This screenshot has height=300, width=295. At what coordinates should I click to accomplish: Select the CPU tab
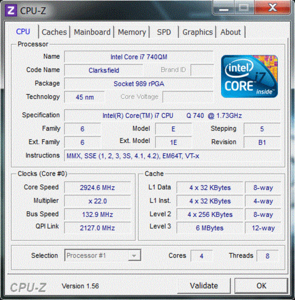(23, 31)
